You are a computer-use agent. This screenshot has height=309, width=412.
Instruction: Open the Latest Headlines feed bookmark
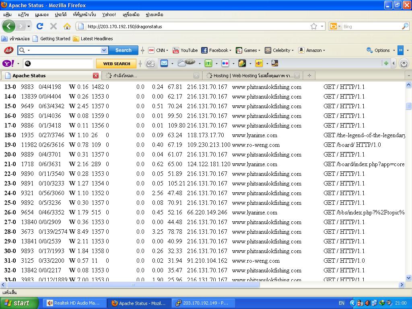tap(93, 39)
